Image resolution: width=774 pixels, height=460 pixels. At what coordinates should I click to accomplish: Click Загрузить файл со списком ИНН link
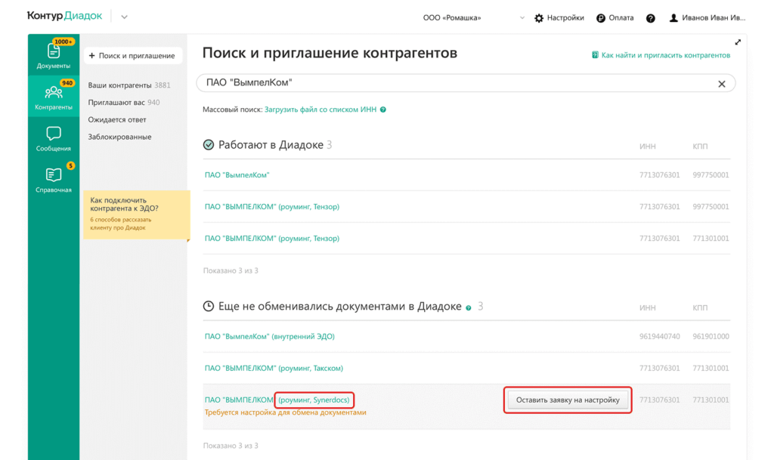(x=320, y=110)
